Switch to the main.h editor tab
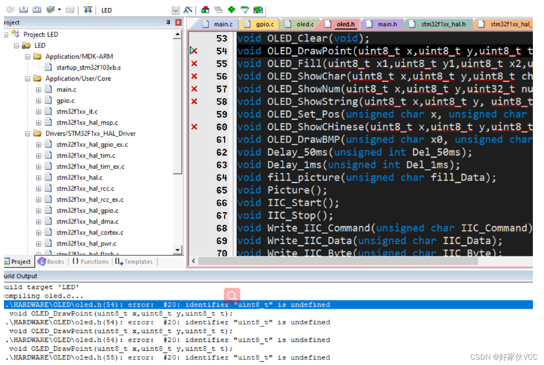 [x=382, y=24]
